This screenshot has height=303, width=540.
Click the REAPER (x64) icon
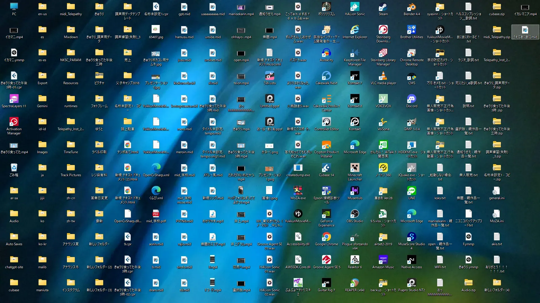(355, 283)
